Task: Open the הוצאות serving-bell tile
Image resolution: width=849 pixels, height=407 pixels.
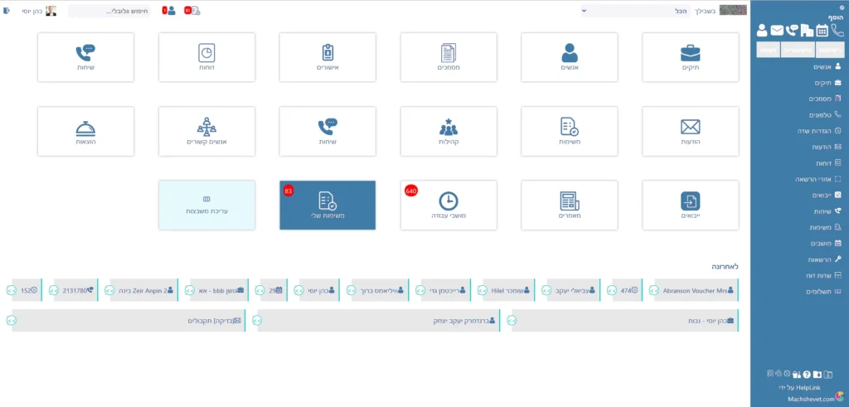Action: click(85, 131)
